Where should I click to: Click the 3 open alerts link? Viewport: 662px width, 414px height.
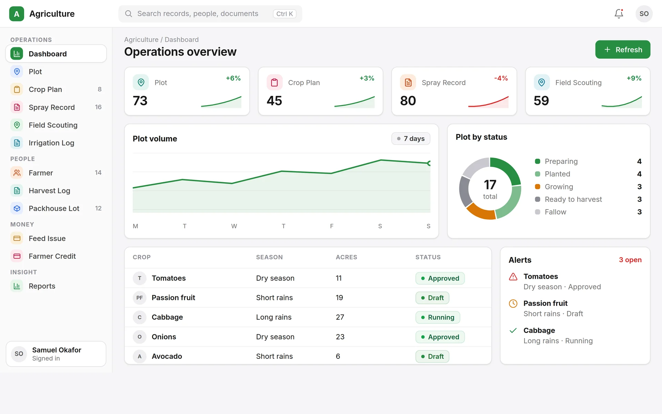[x=630, y=260]
